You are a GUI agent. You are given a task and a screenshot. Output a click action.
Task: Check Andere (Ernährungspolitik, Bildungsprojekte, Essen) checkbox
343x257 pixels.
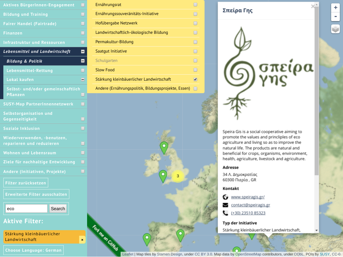[x=195, y=88]
